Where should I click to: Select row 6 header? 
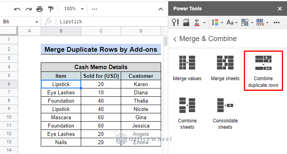point(9,84)
